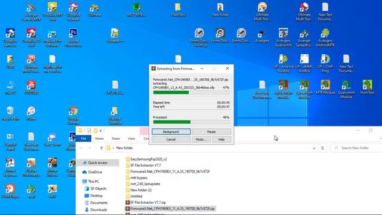Select the FlashTool folder on the desktop

click(x=178, y=10)
